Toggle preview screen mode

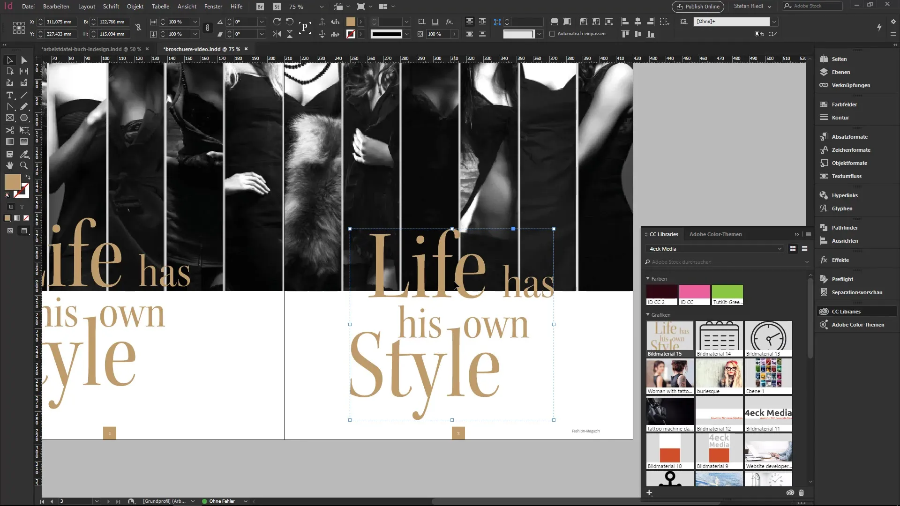[24, 231]
